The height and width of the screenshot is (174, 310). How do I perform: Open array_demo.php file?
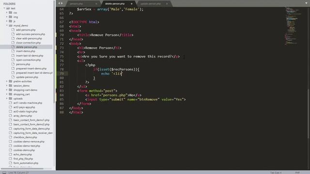(x=23, y=116)
